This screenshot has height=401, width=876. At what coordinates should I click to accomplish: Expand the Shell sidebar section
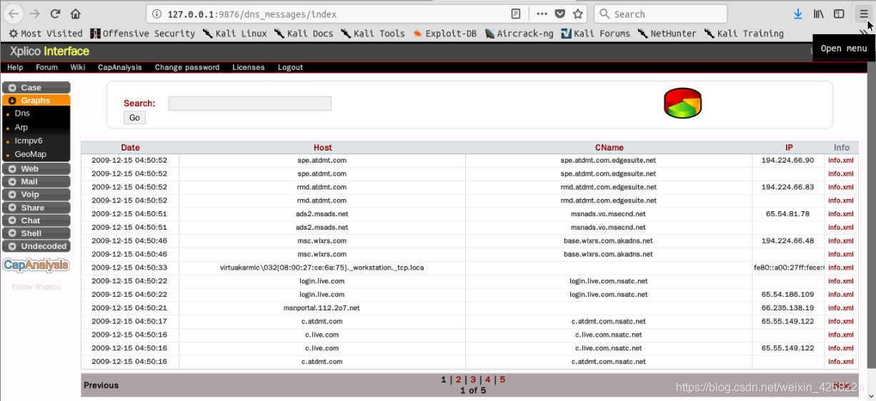(x=36, y=233)
